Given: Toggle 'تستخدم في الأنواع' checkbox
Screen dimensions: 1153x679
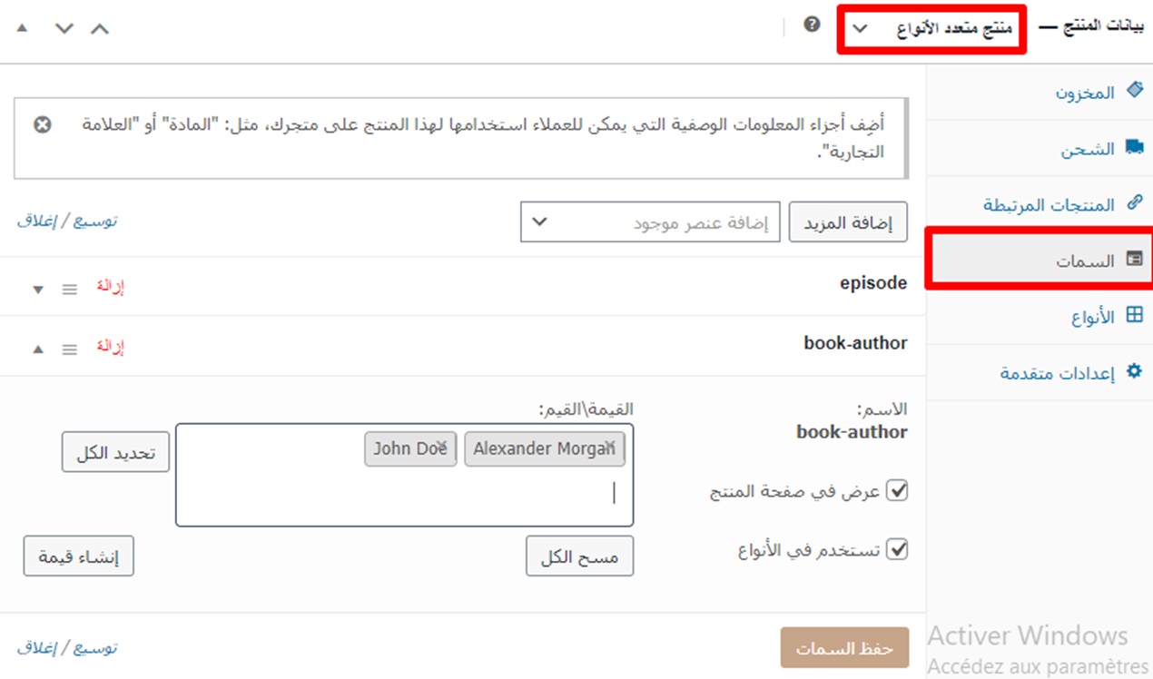Looking at the screenshot, I should coord(897,550).
